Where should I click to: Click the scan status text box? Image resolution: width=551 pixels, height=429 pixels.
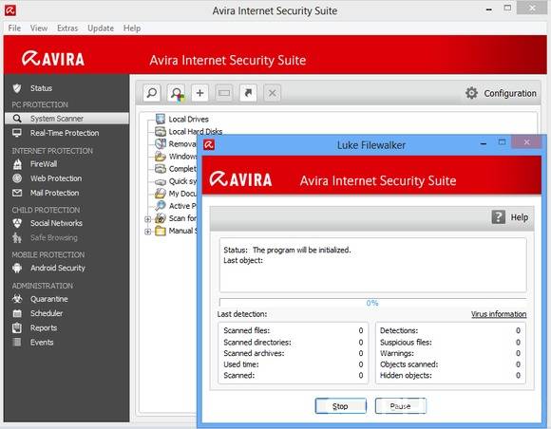372,265
